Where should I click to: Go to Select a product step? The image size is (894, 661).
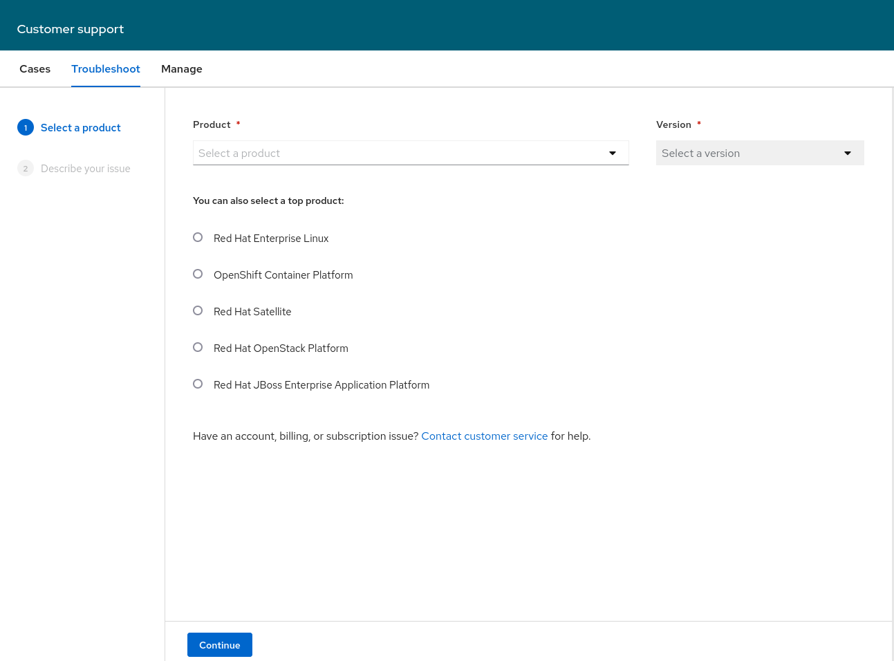[81, 128]
